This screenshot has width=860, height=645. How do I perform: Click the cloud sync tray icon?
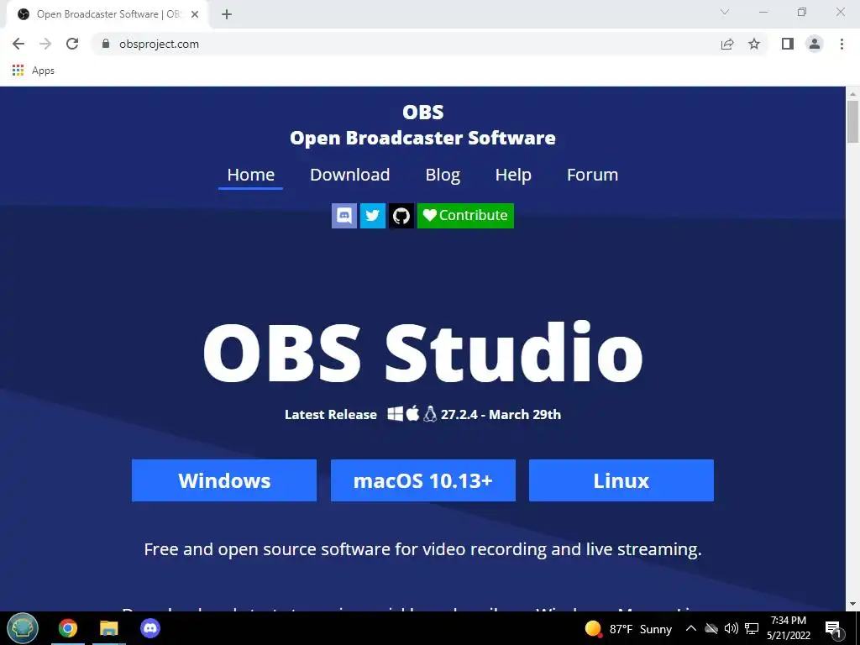pos(711,628)
